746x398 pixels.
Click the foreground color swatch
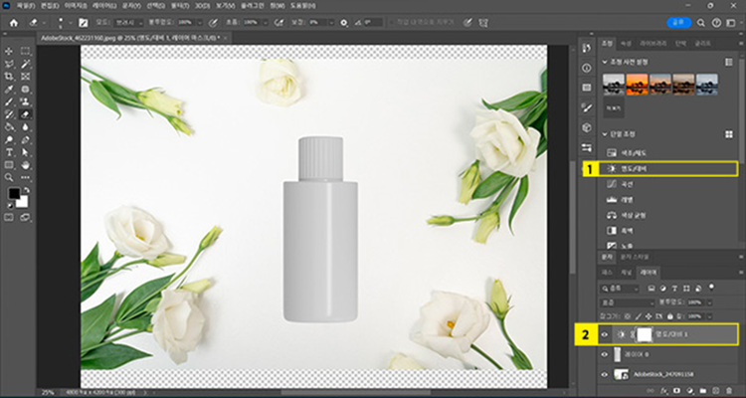(14, 191)
